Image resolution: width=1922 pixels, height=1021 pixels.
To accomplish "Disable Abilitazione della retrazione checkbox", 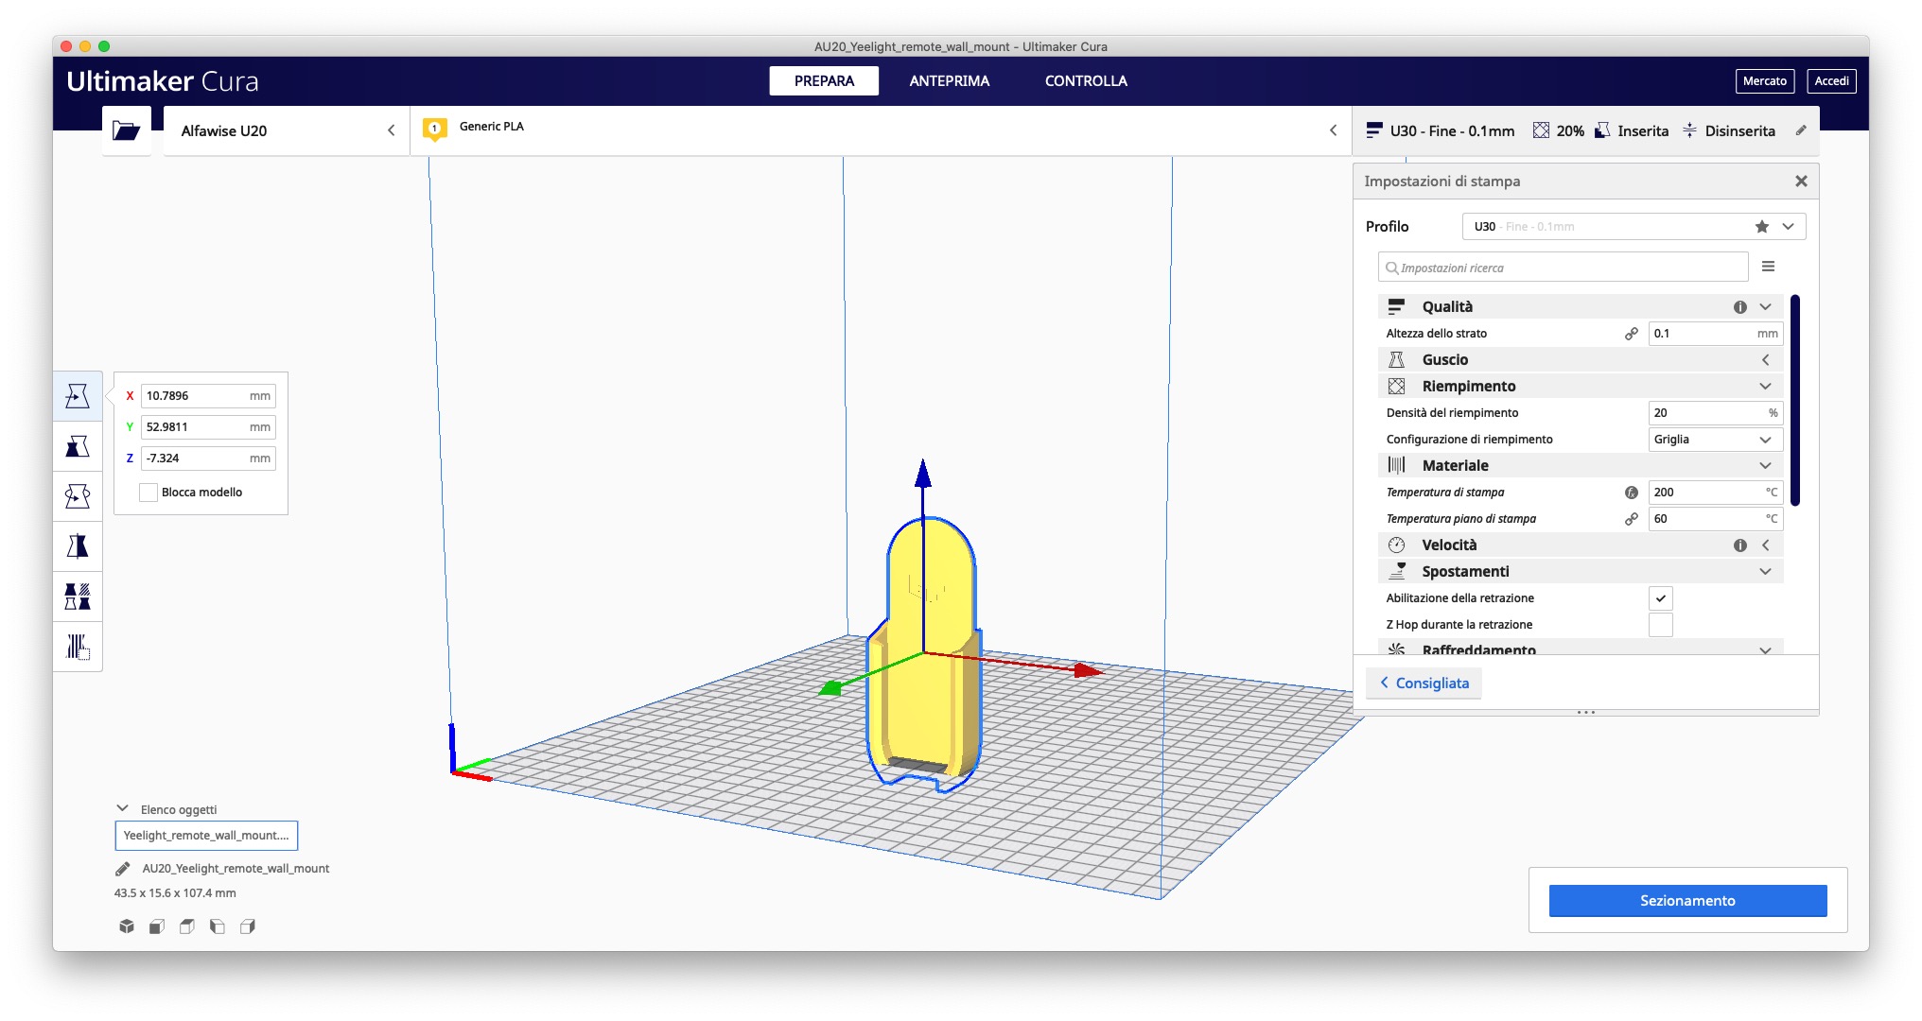I will (x=1660, y=598).
